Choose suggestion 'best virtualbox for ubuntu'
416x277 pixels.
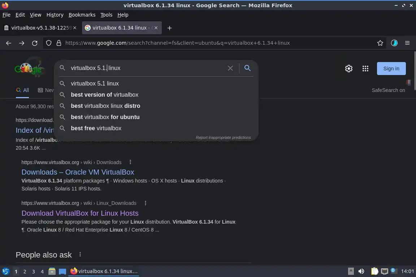coord(156,117)
